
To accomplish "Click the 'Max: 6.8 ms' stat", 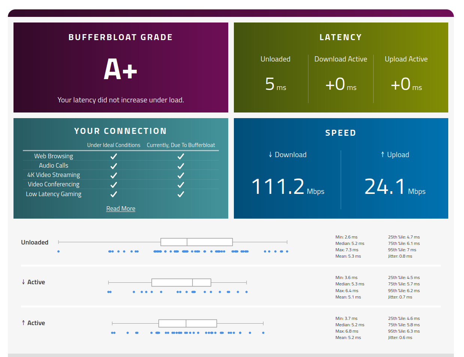I will pos(347,331).
